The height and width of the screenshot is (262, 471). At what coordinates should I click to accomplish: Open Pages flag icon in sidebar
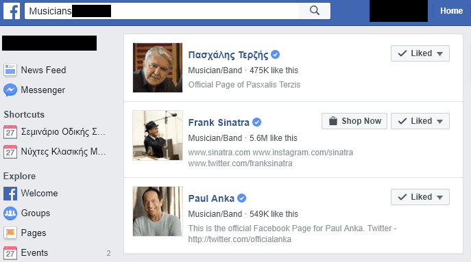point(10,233)
